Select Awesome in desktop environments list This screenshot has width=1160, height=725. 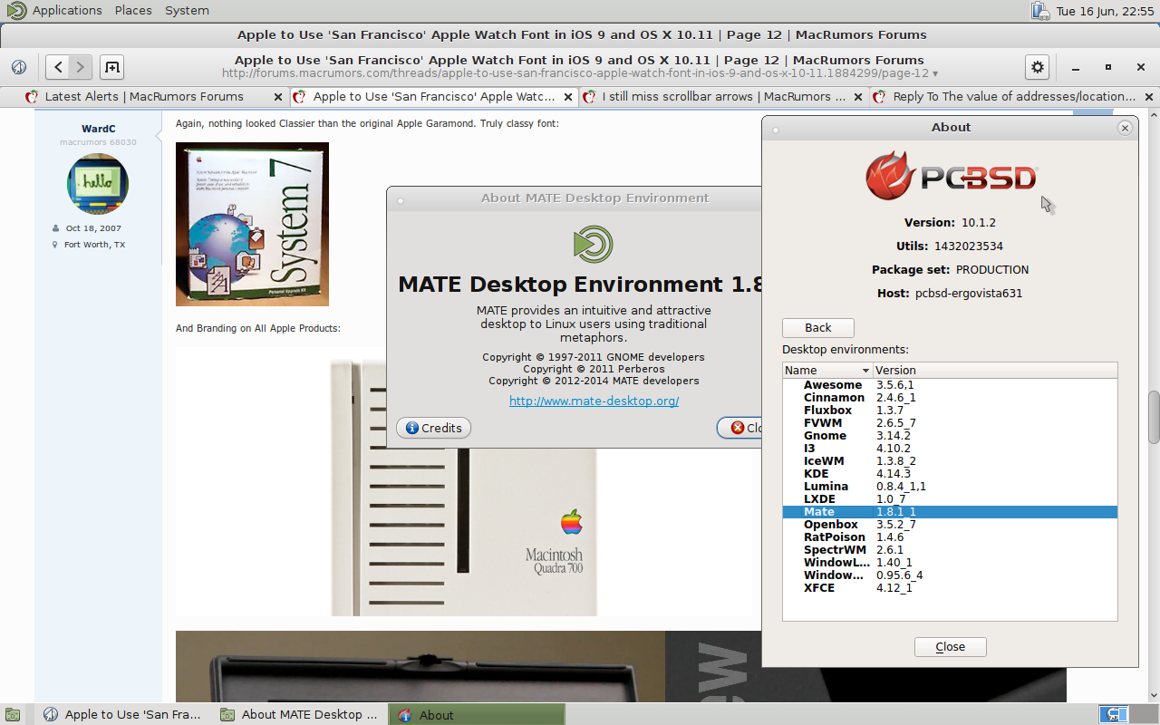950,385
